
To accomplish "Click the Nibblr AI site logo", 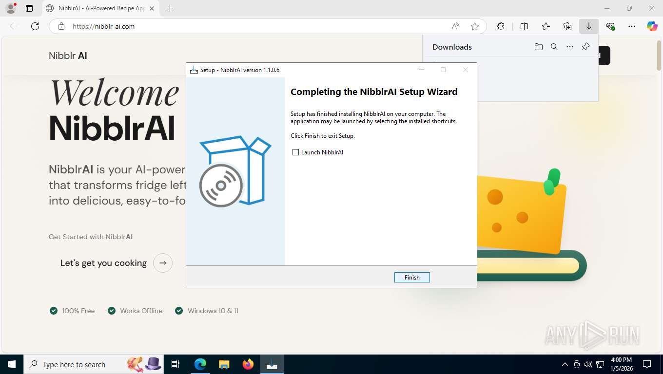I will [68, 56].
